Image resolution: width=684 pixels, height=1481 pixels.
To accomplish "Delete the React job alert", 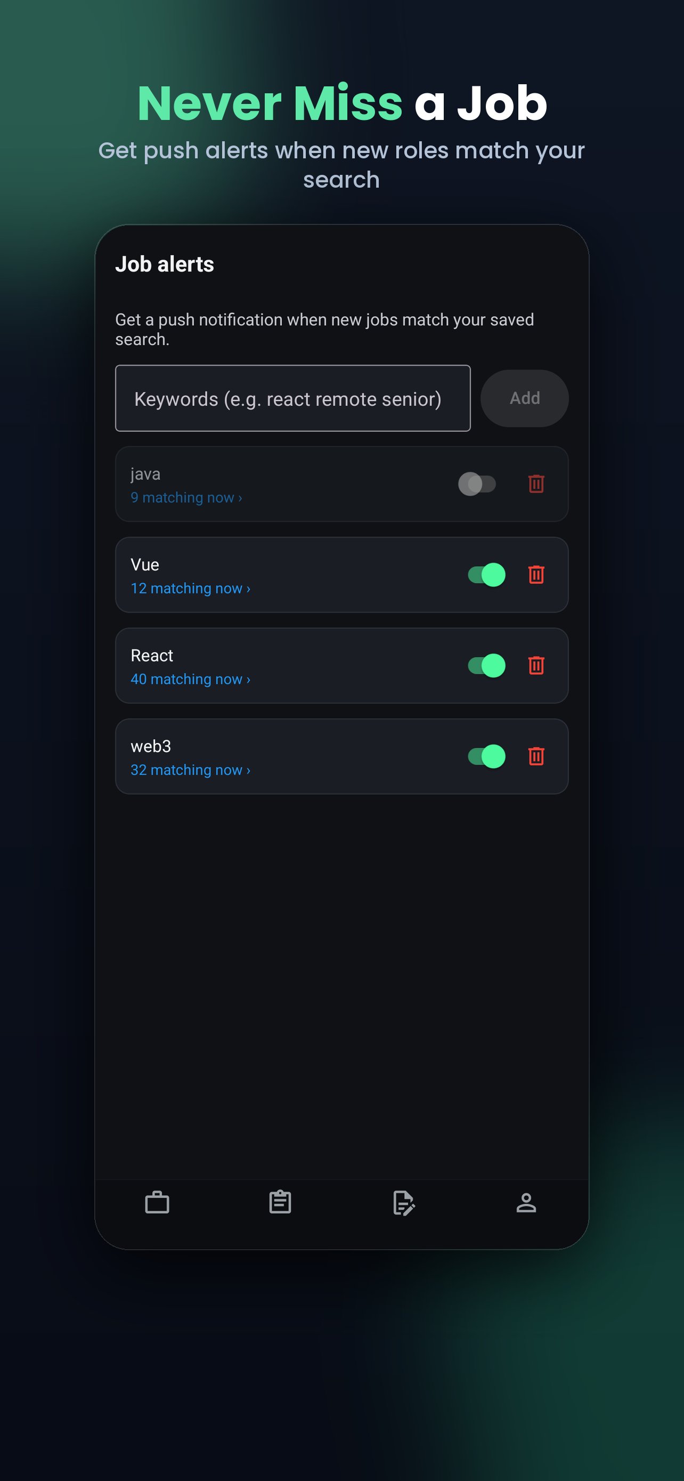I will point(536,665).
